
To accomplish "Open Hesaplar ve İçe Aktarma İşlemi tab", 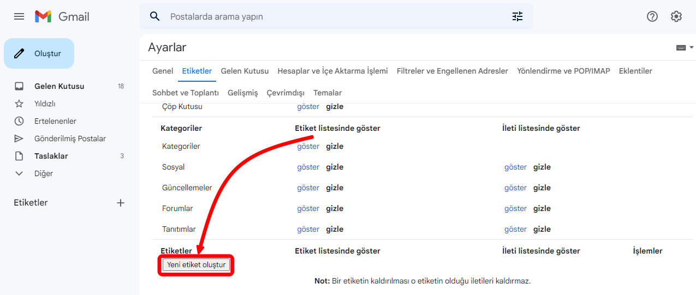I will [x=332, y=71].
